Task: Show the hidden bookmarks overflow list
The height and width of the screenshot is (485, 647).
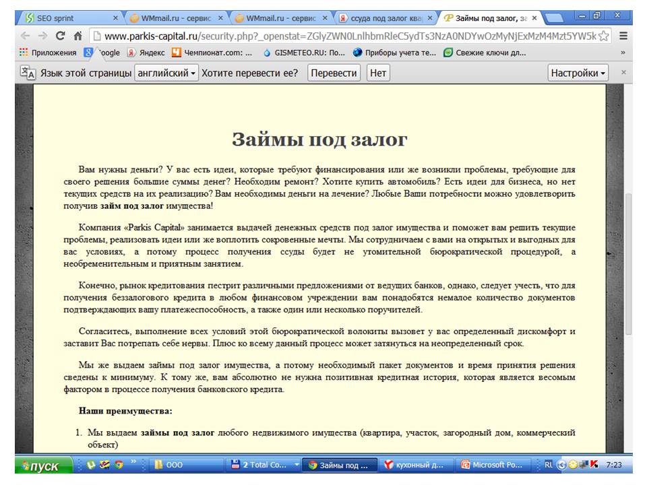Action: point(623,53)
